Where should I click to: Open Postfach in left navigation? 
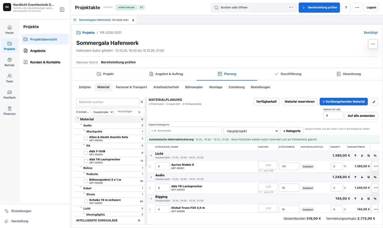point(9,95)
